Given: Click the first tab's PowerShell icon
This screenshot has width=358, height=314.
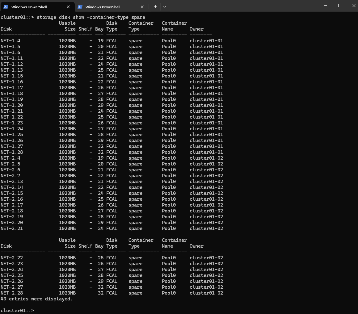Looking at the screenshot, I should pos(6,7).
